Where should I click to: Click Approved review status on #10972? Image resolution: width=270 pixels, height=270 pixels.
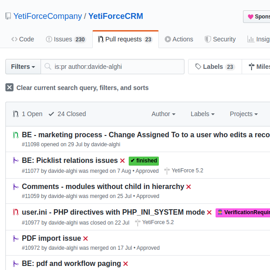[x=148, y=248]
